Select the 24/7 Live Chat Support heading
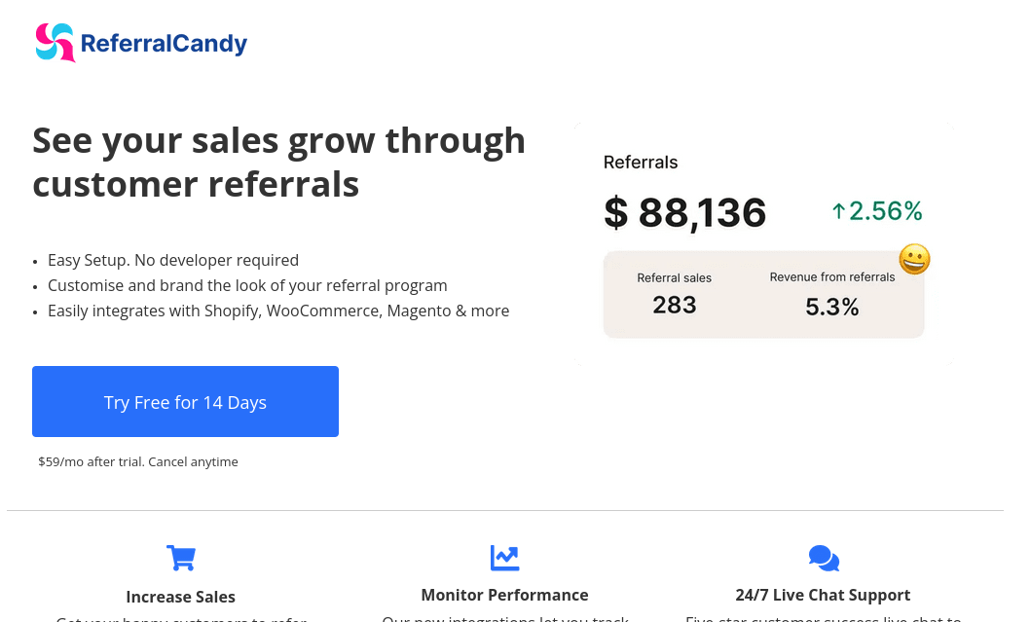The height and width of the screenshot is (622, 1031). [823, 595]
